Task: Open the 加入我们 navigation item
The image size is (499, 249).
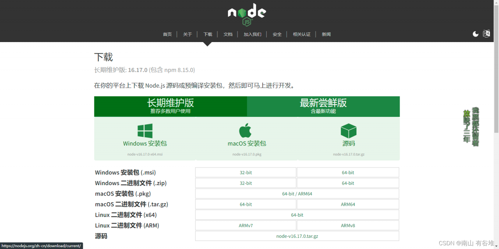Action: (253, 34)
